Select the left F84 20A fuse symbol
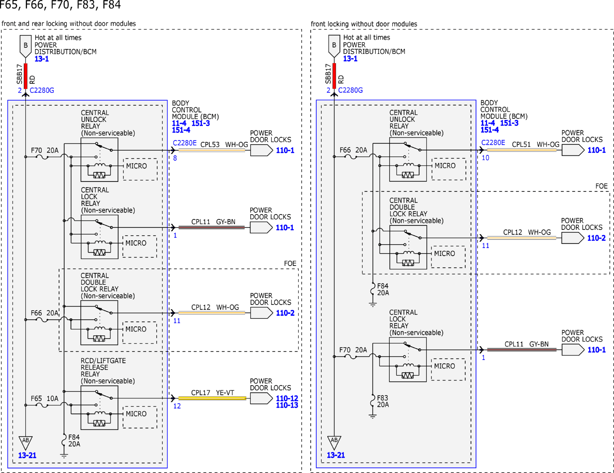614x473 pixels. tap(64, 440)
